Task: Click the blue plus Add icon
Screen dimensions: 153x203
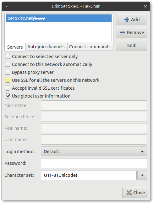Action: 127,20
